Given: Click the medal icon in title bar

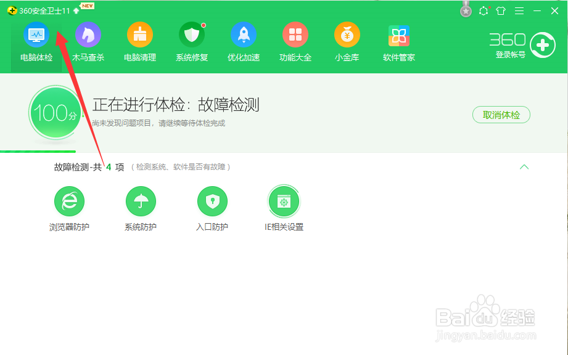Looking at the screenshot, I should 466,10.
